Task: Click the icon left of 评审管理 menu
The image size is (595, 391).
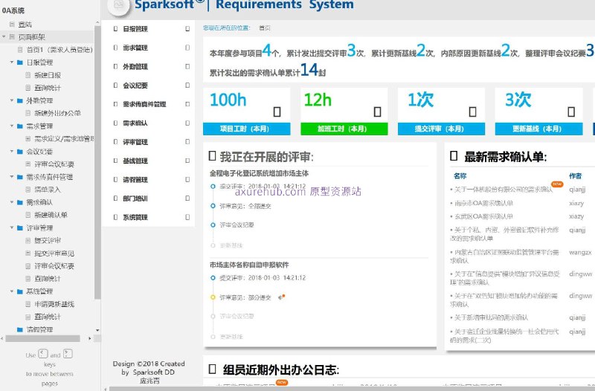Action: pos(116,142)
